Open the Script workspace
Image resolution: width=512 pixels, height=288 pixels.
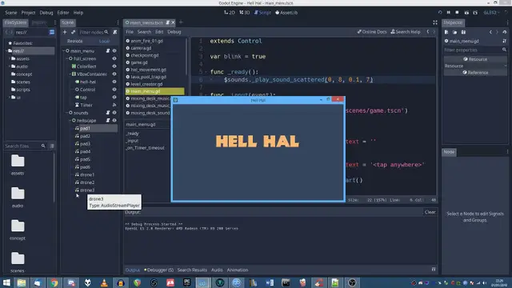click(x=262, y=13)
